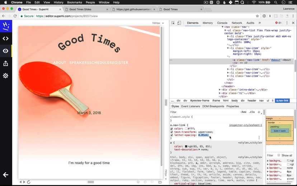
Task: Toggle the Show all checkbox in Computed
Action: [279, 155]
